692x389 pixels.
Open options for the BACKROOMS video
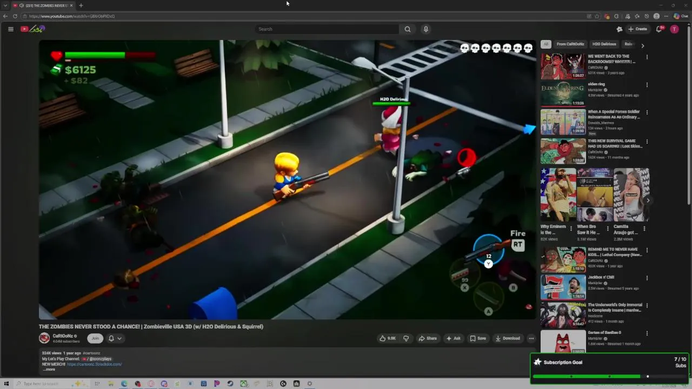647,57
